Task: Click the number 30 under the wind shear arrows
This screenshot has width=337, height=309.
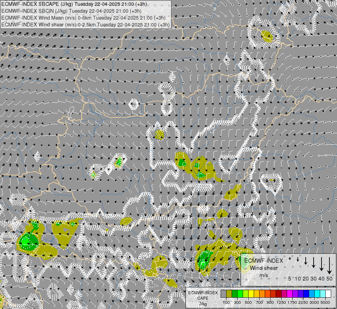Action: pos(314,278)
